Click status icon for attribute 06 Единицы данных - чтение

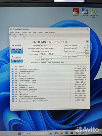coord(13,81)
